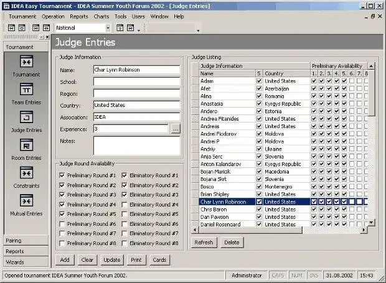Check Preliminary Round #8

coord(62,243)
